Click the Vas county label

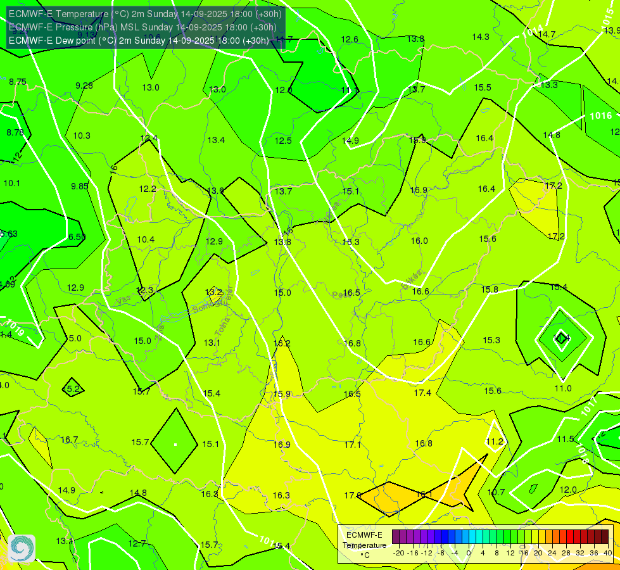(x=123, y=301)
